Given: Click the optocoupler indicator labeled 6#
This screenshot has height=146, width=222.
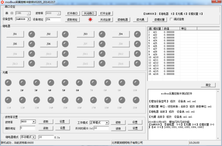Looking at the screenshot, I should (79, 82).
